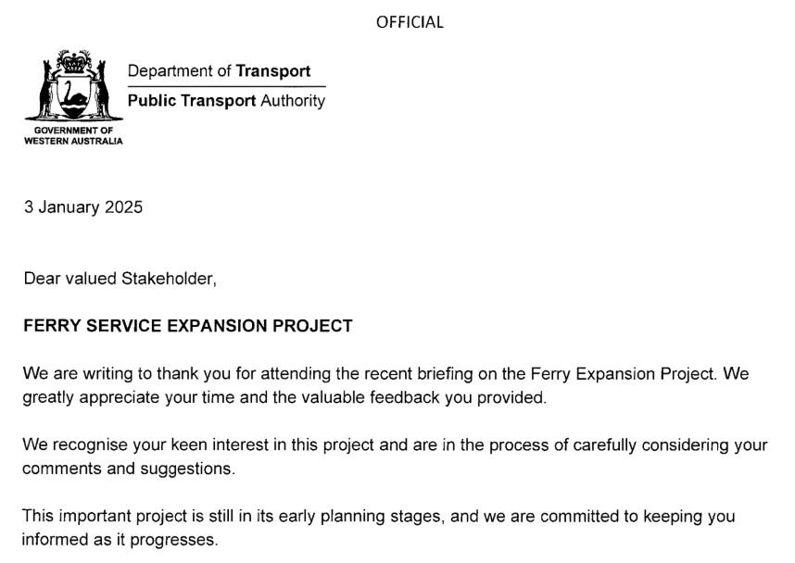Click the Public Transport Authority text
Screen dimensions: 795x563
(x=226, y=100)
